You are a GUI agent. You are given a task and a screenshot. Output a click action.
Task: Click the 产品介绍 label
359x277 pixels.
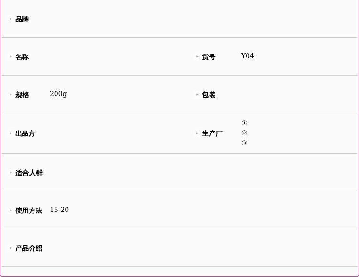[x=29, y=248]
